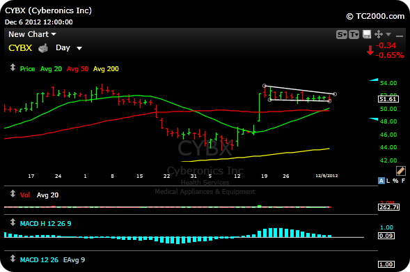
Task: Click the T template dropdown button
Action: (x=354, y=35)
